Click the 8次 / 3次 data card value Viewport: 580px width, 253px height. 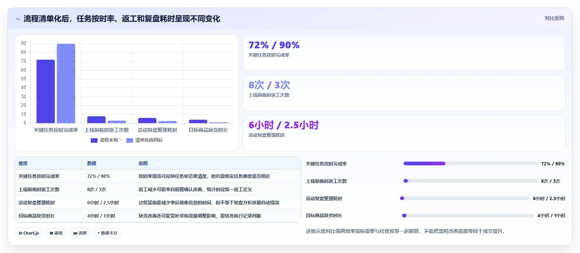(x=269, y=85)
